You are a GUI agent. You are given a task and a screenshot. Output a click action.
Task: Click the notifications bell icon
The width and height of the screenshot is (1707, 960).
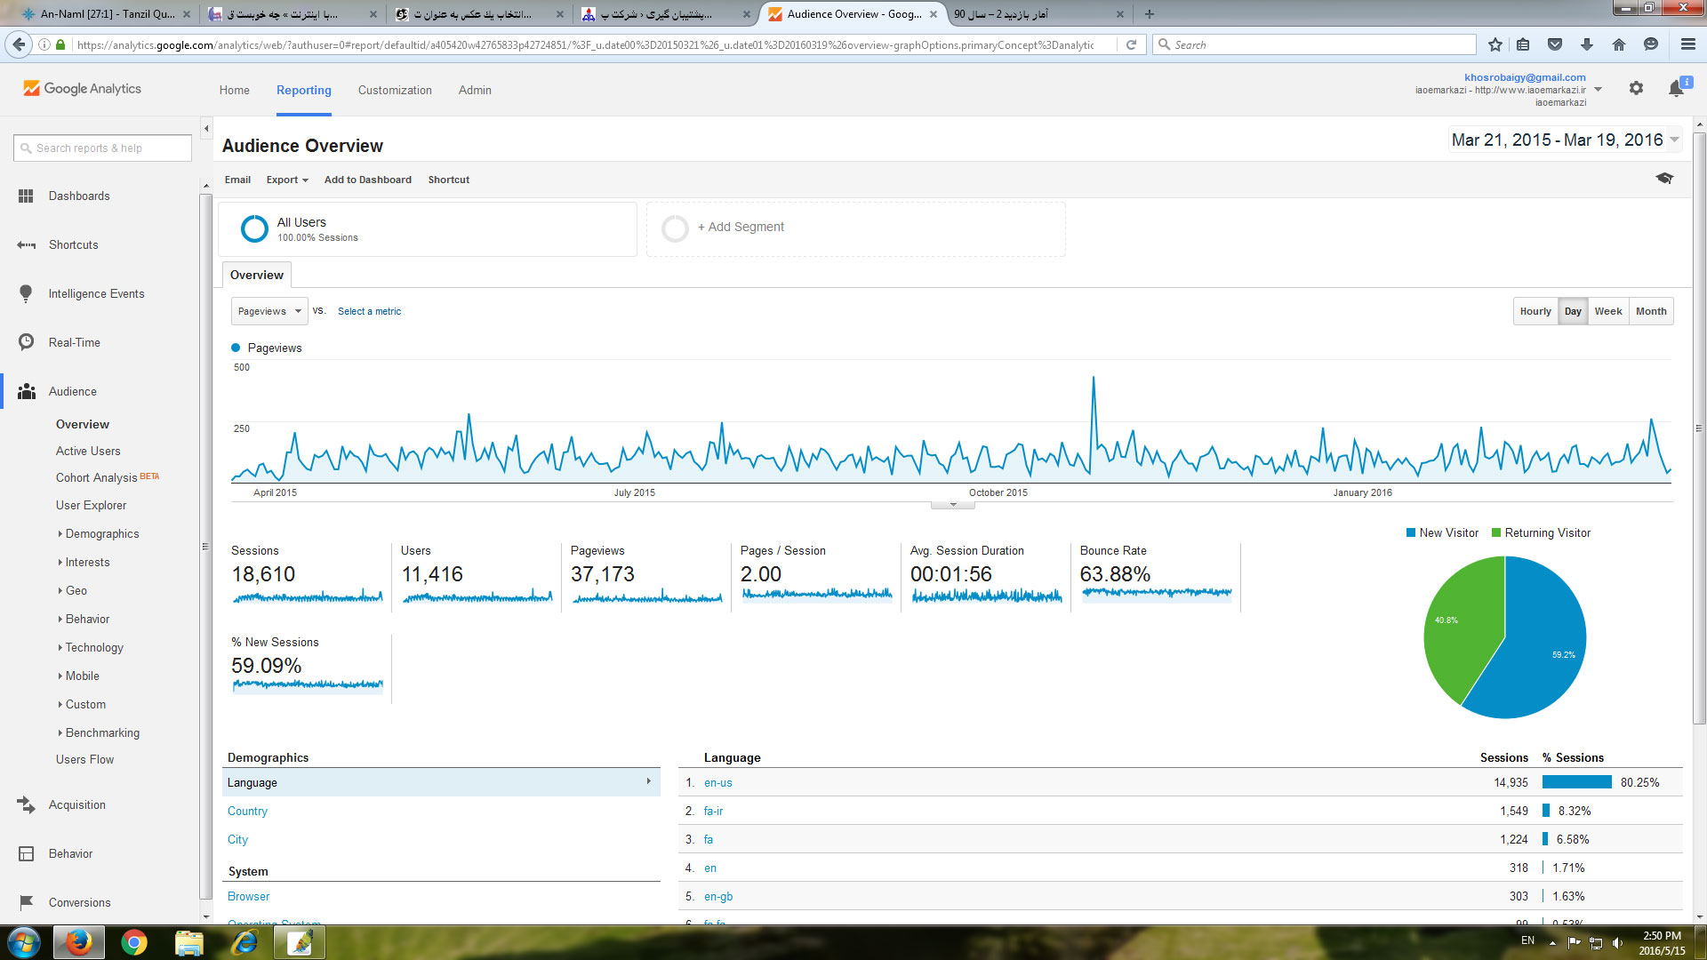pos(1676,88)
